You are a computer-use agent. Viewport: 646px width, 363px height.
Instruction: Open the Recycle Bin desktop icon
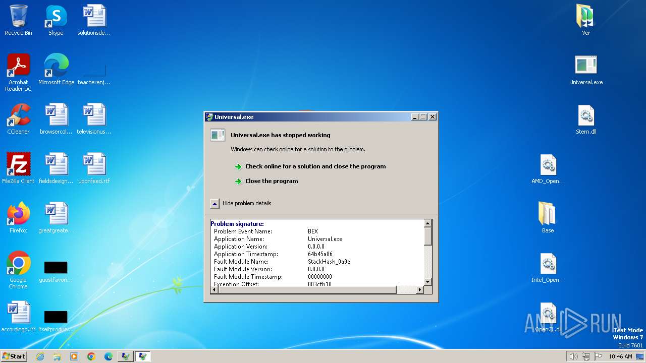pyautogui.click(x=18, y=20)
